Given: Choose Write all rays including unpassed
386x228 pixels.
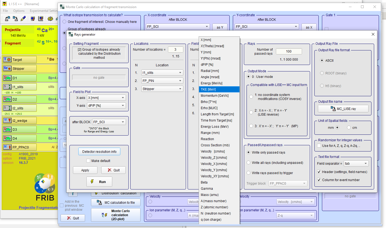Looking at the screenshot, I should (249, 163).
